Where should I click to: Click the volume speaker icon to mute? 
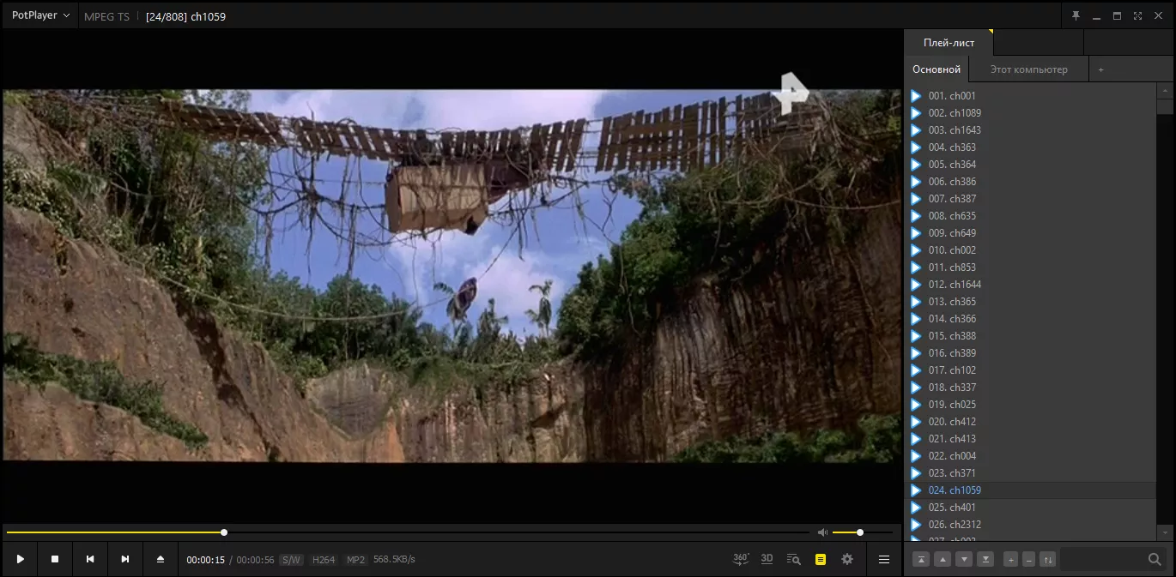pyautogui.click(x=822, y=532)
